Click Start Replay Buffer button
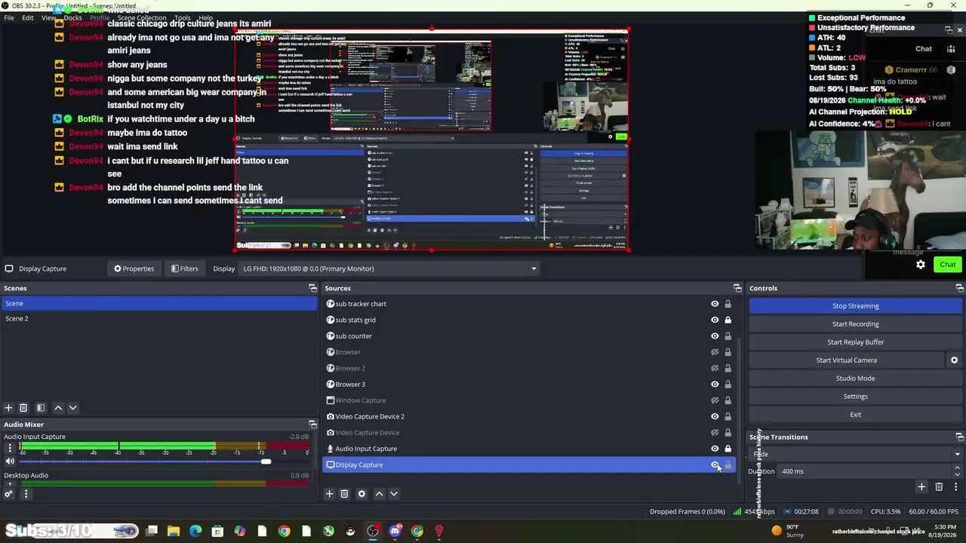Screen dimensions: 966x543 (856, 342)
